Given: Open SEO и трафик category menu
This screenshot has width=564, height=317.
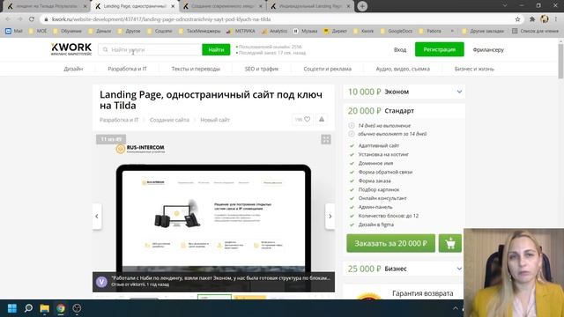Looking at the screenshot, I should tap(262, 69).
